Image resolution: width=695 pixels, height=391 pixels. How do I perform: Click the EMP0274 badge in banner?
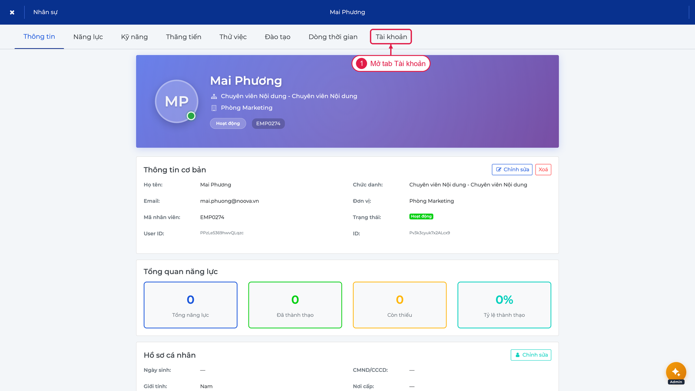(x=268, y=124)
